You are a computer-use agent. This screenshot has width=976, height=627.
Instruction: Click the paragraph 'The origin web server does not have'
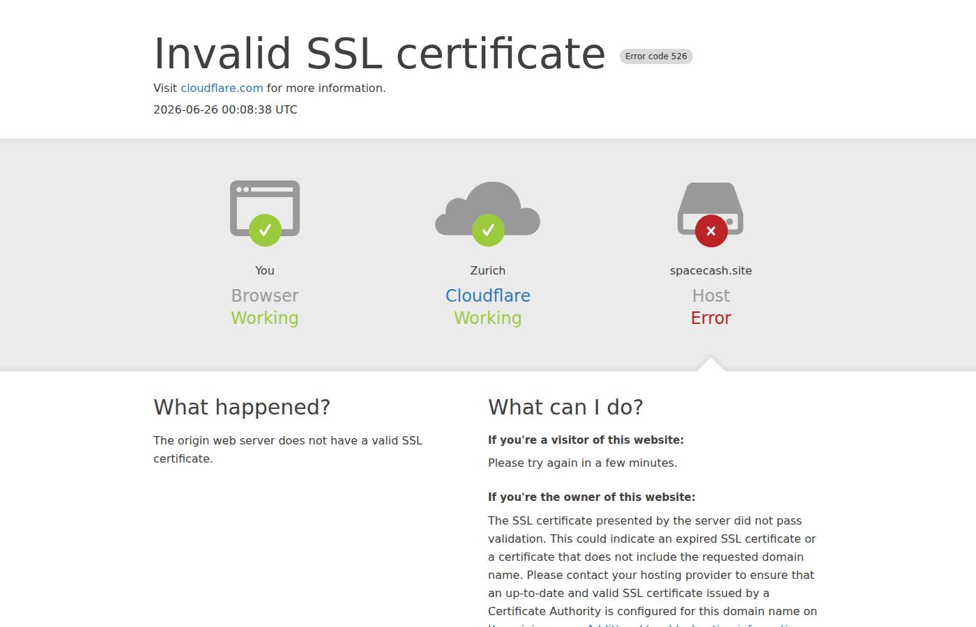pos(288,449)
